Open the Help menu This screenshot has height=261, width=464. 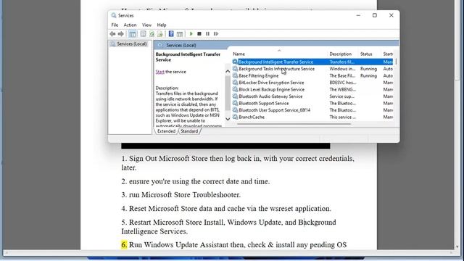coord(161,25)
